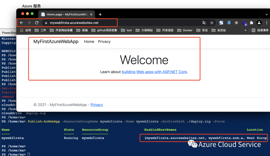Open the 应用 apps shortcut in the bookmarks bar
The width and height of the screenshot is (270, 156).
pyautogui.click(x=25, y=30)
